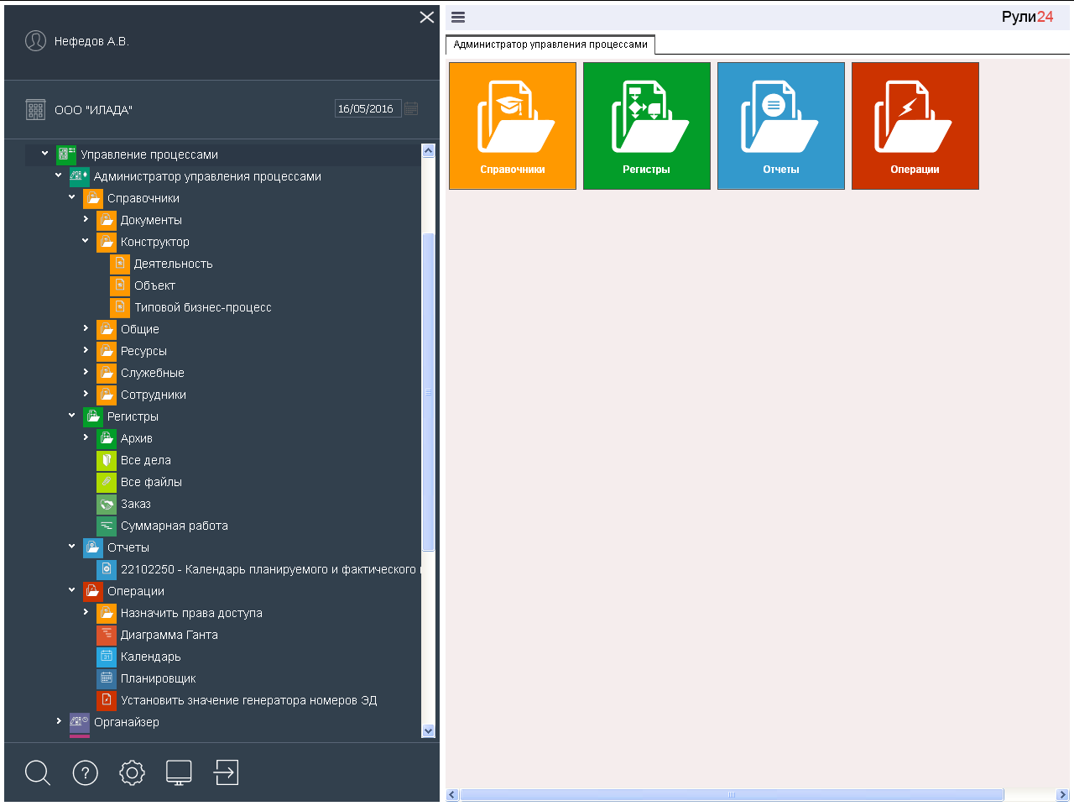Open the green Регистры tile

647,126
